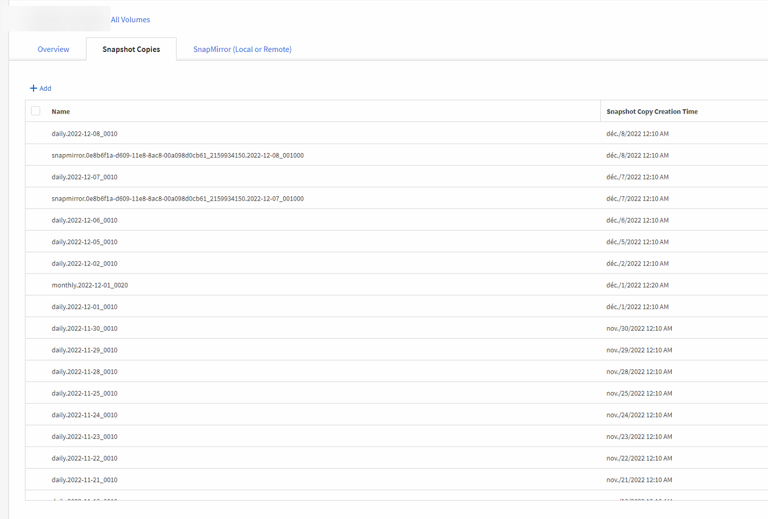Select the daily.2022-11-30_0010 snapshot row

click(84, 328)
